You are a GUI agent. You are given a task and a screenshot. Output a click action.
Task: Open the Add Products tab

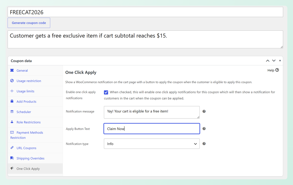(35, 101)
